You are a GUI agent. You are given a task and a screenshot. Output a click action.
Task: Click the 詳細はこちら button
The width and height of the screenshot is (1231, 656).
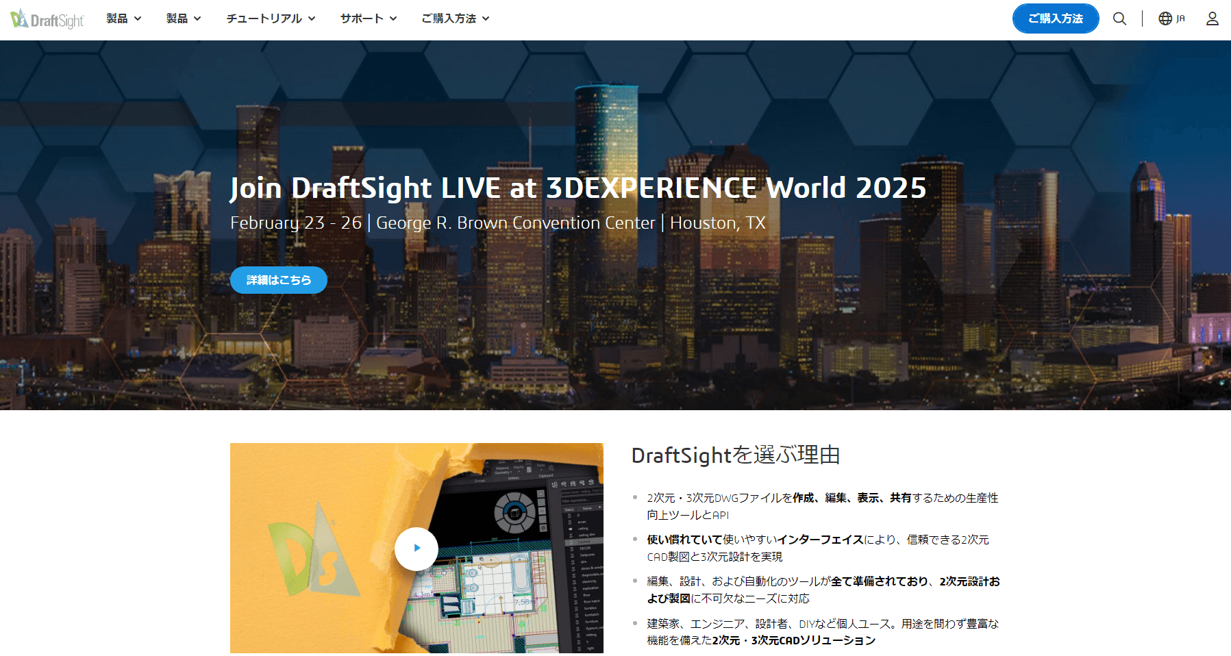coord(279,280)
